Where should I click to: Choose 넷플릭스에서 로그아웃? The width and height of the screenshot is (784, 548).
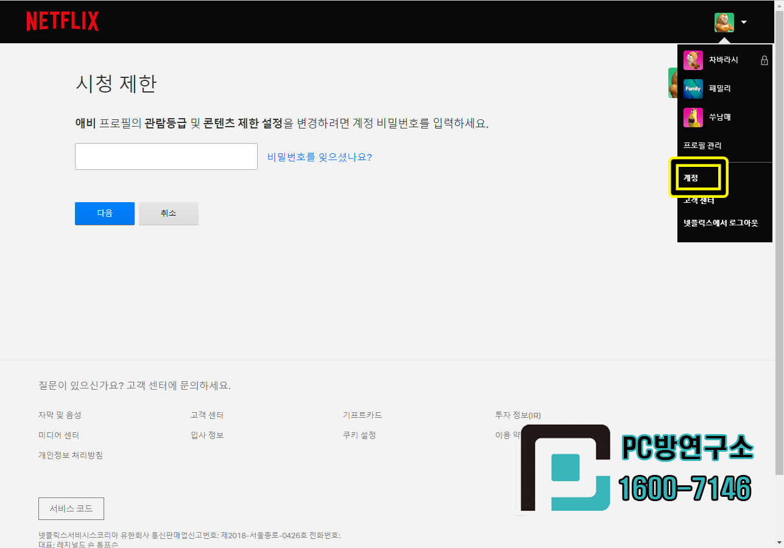[721, 223]
